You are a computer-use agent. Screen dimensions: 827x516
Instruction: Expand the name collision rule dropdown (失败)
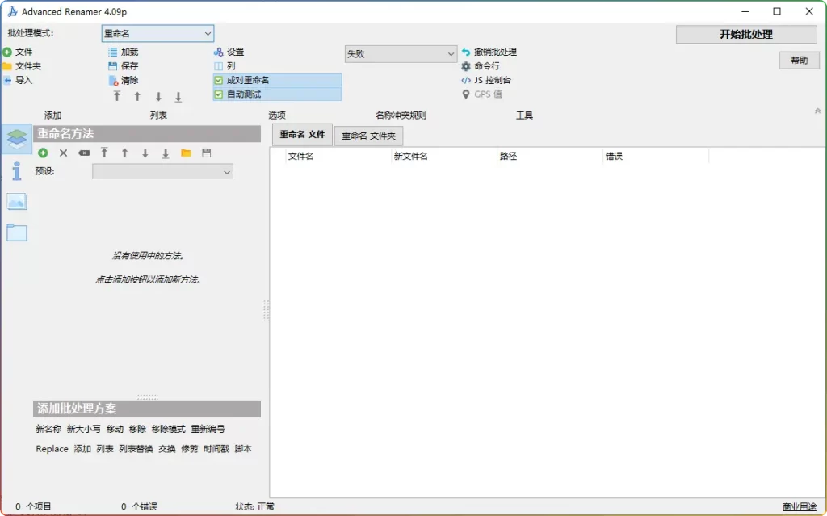tap(401, 54)
